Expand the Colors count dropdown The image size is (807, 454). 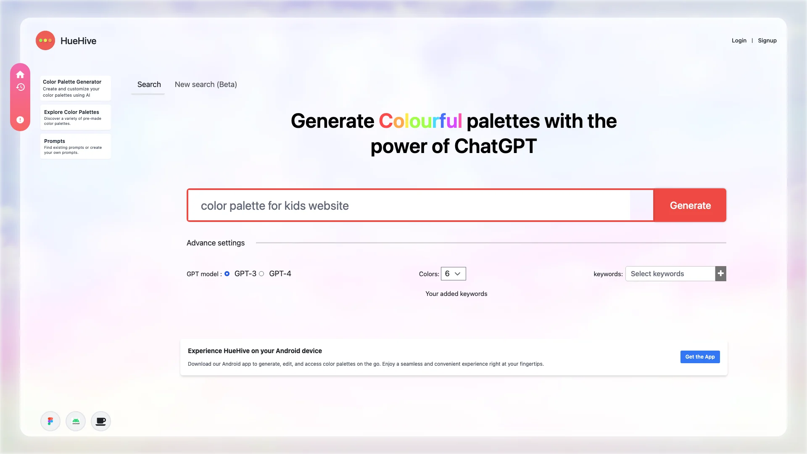(453, 273)
